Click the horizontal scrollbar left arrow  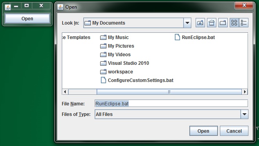coord(65,92)
